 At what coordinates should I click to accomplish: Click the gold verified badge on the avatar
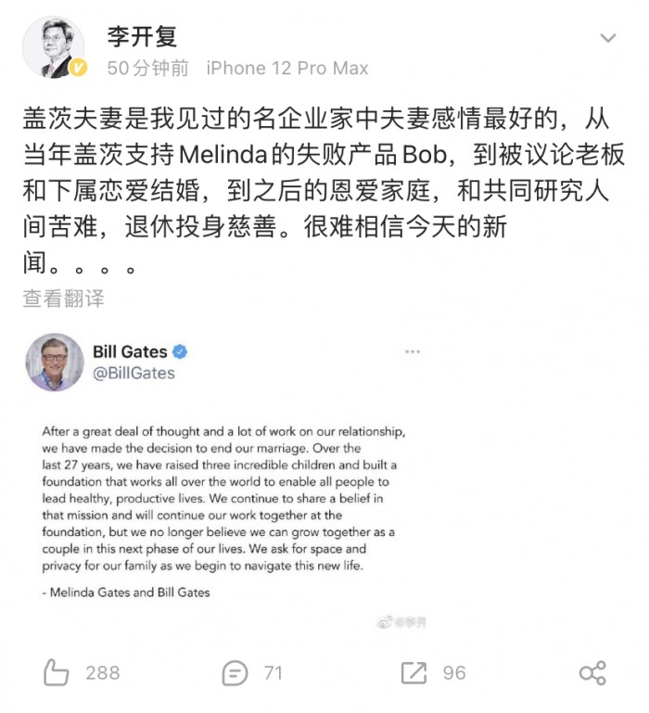78,68
